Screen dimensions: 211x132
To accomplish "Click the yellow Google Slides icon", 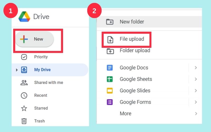I will (110, 91).
